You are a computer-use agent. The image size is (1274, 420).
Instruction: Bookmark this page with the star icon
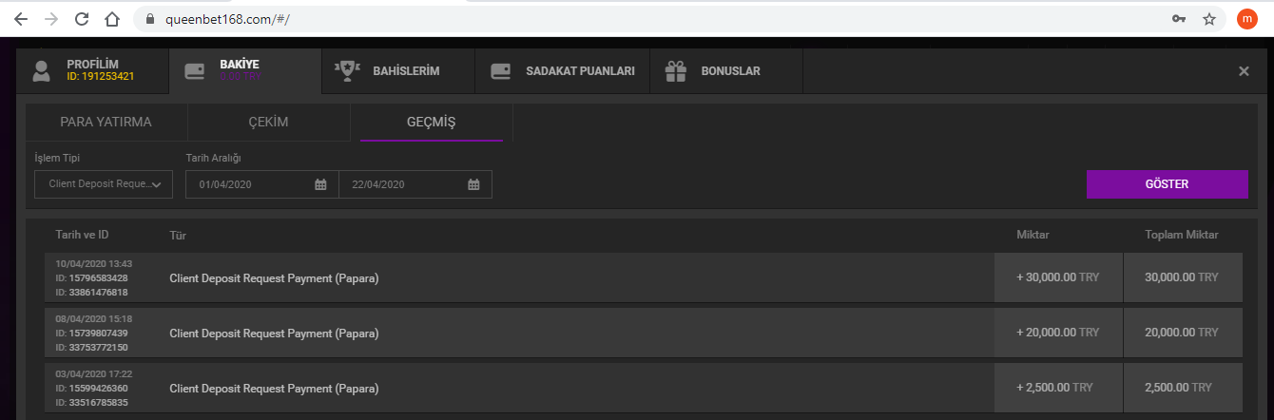pyautogui.click(x=1208, y=18)
